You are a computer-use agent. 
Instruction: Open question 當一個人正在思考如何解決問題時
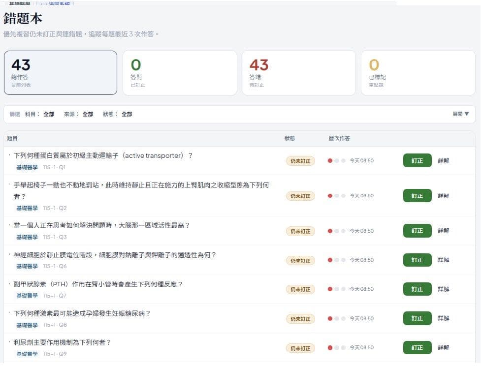coord(101,226)
